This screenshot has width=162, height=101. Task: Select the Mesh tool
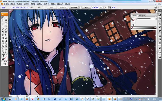point(3,41)
